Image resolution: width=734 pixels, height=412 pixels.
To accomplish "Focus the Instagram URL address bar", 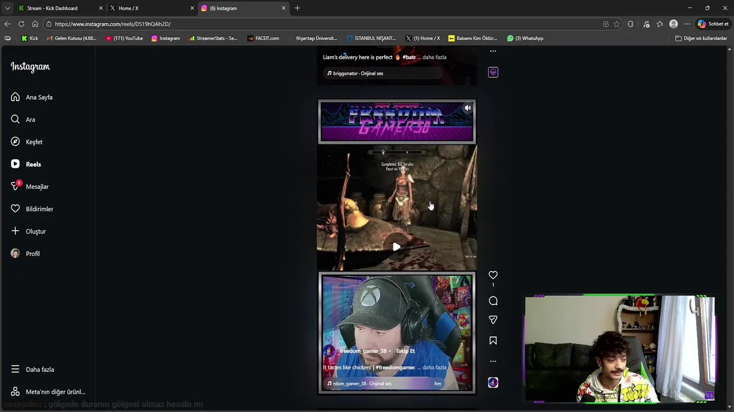I will (321, 24).
